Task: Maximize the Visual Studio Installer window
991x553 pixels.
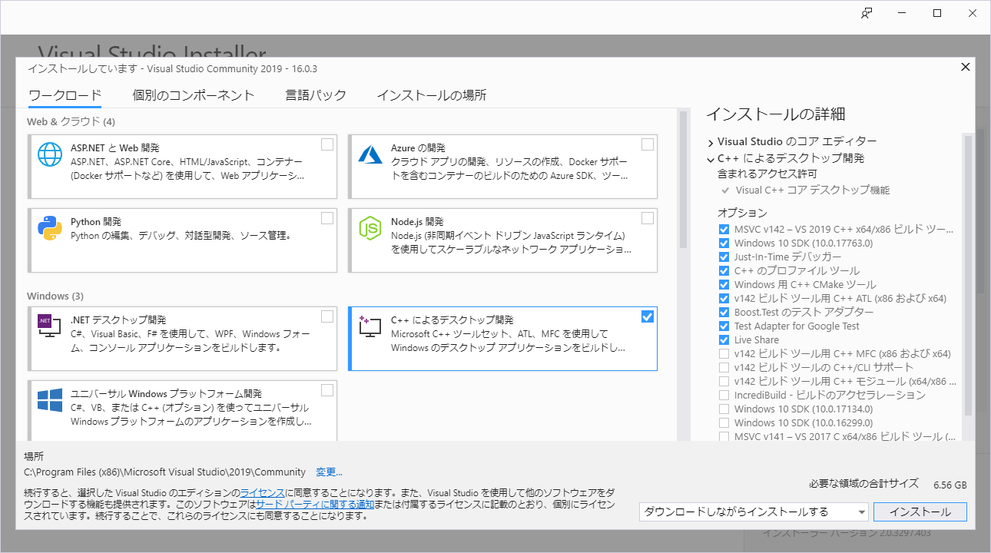Action: (937, 13)
